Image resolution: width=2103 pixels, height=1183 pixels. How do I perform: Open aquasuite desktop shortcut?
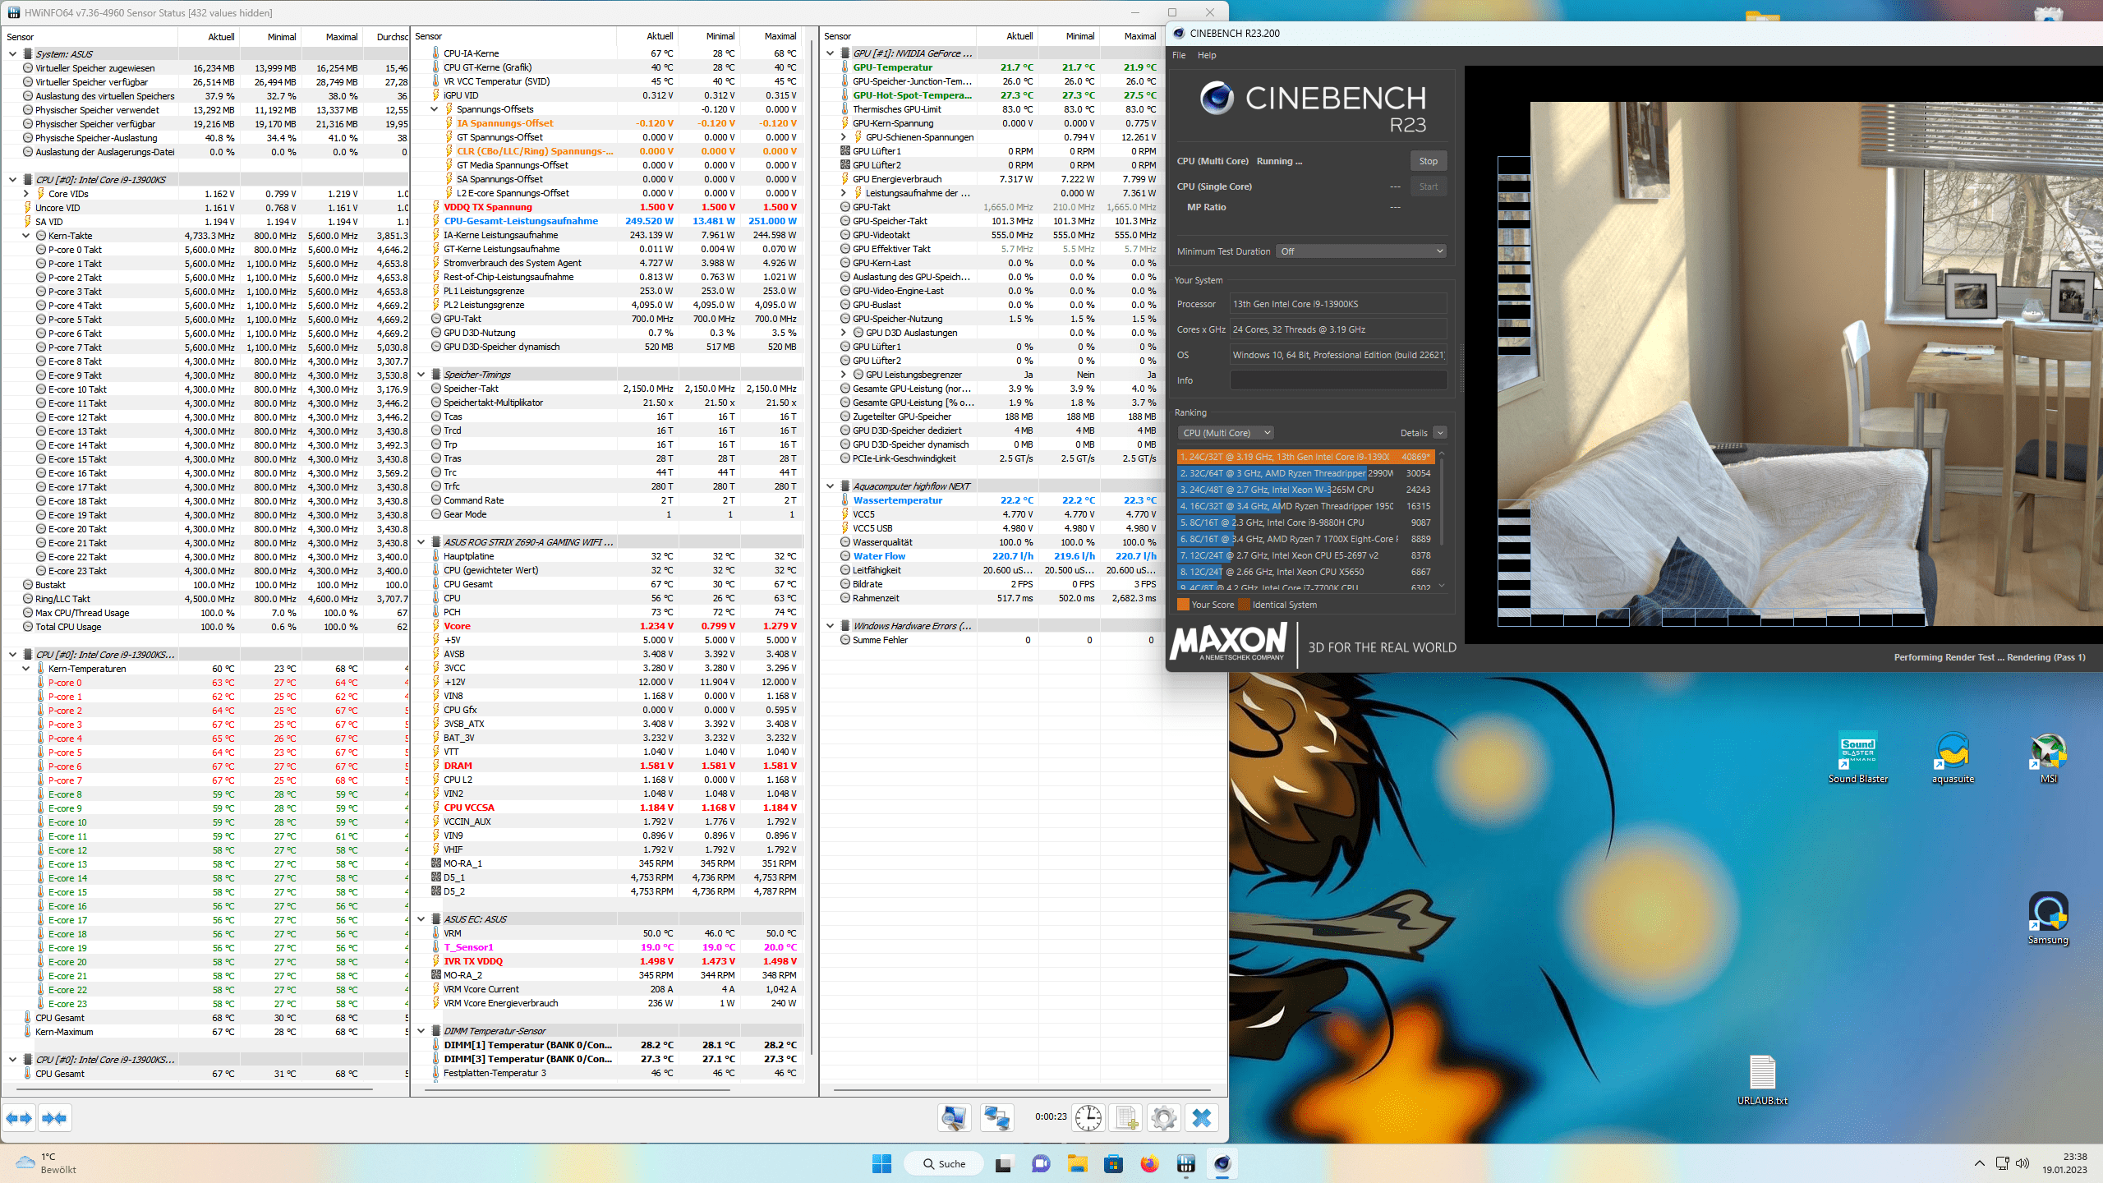pos(1953,757)
